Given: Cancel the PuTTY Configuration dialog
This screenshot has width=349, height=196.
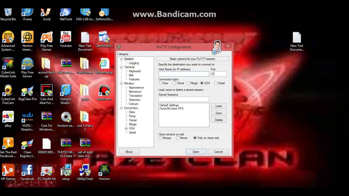Looking at the screenshot, I should [218, 152].
